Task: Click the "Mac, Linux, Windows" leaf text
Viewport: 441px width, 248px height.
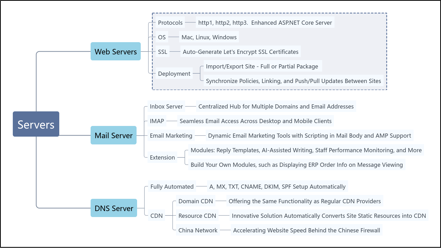Action: click(x=209, y=37)
